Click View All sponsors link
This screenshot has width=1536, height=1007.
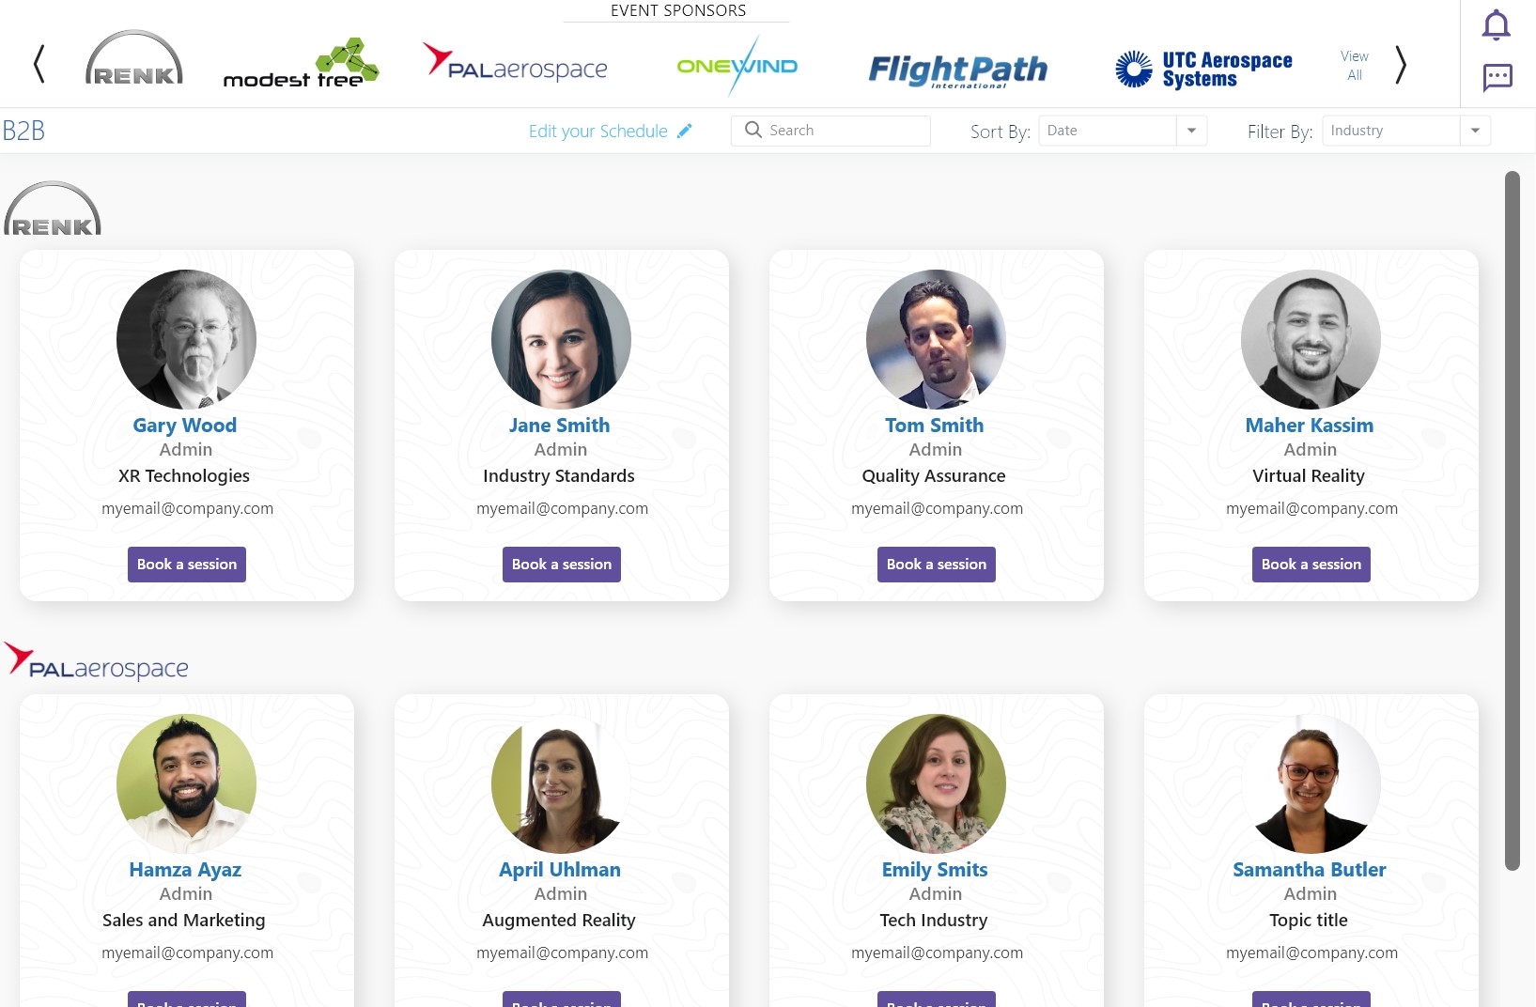1355,66
